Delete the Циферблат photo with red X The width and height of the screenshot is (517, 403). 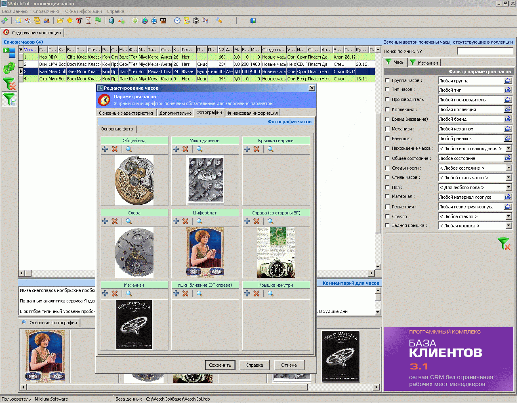[185, 221]
